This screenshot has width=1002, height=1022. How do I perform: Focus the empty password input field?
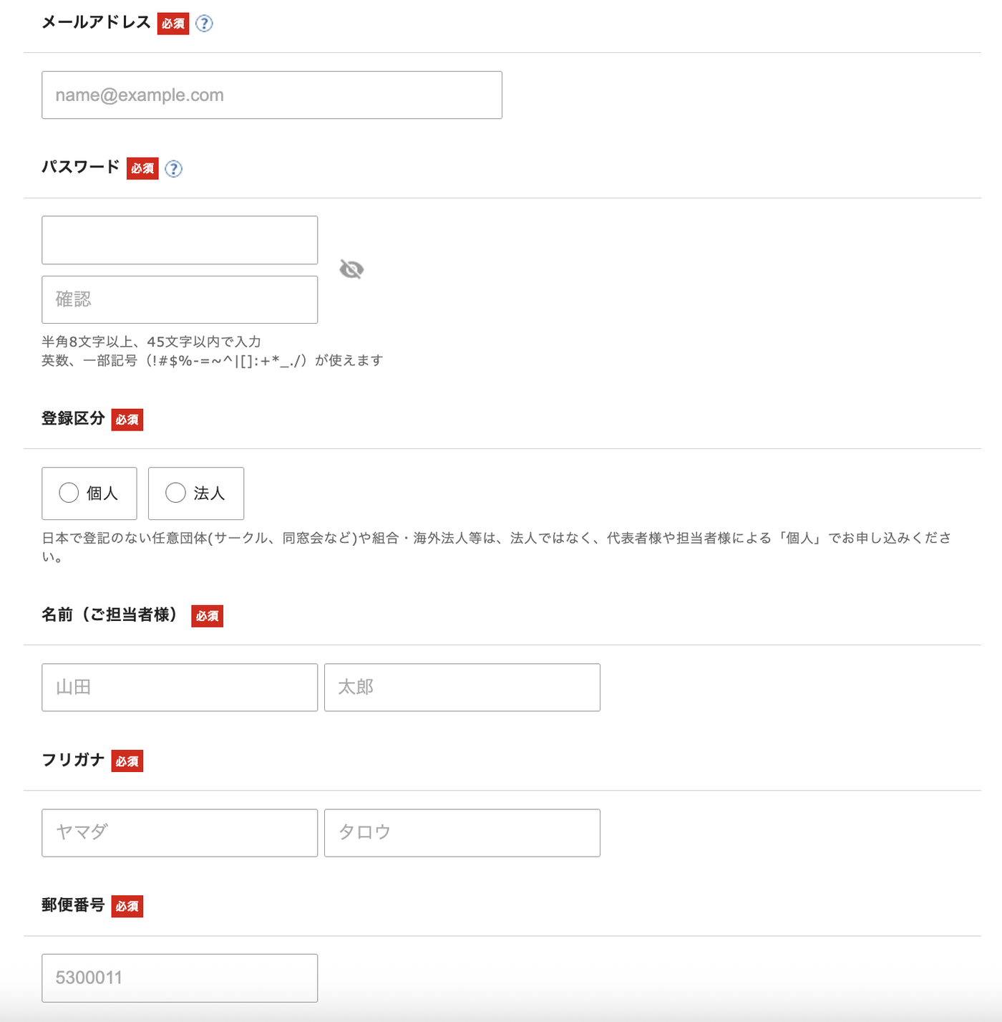coord(180,240)
